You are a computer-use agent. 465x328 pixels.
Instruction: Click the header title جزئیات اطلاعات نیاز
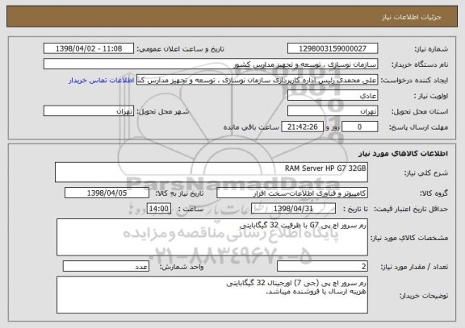412,17
